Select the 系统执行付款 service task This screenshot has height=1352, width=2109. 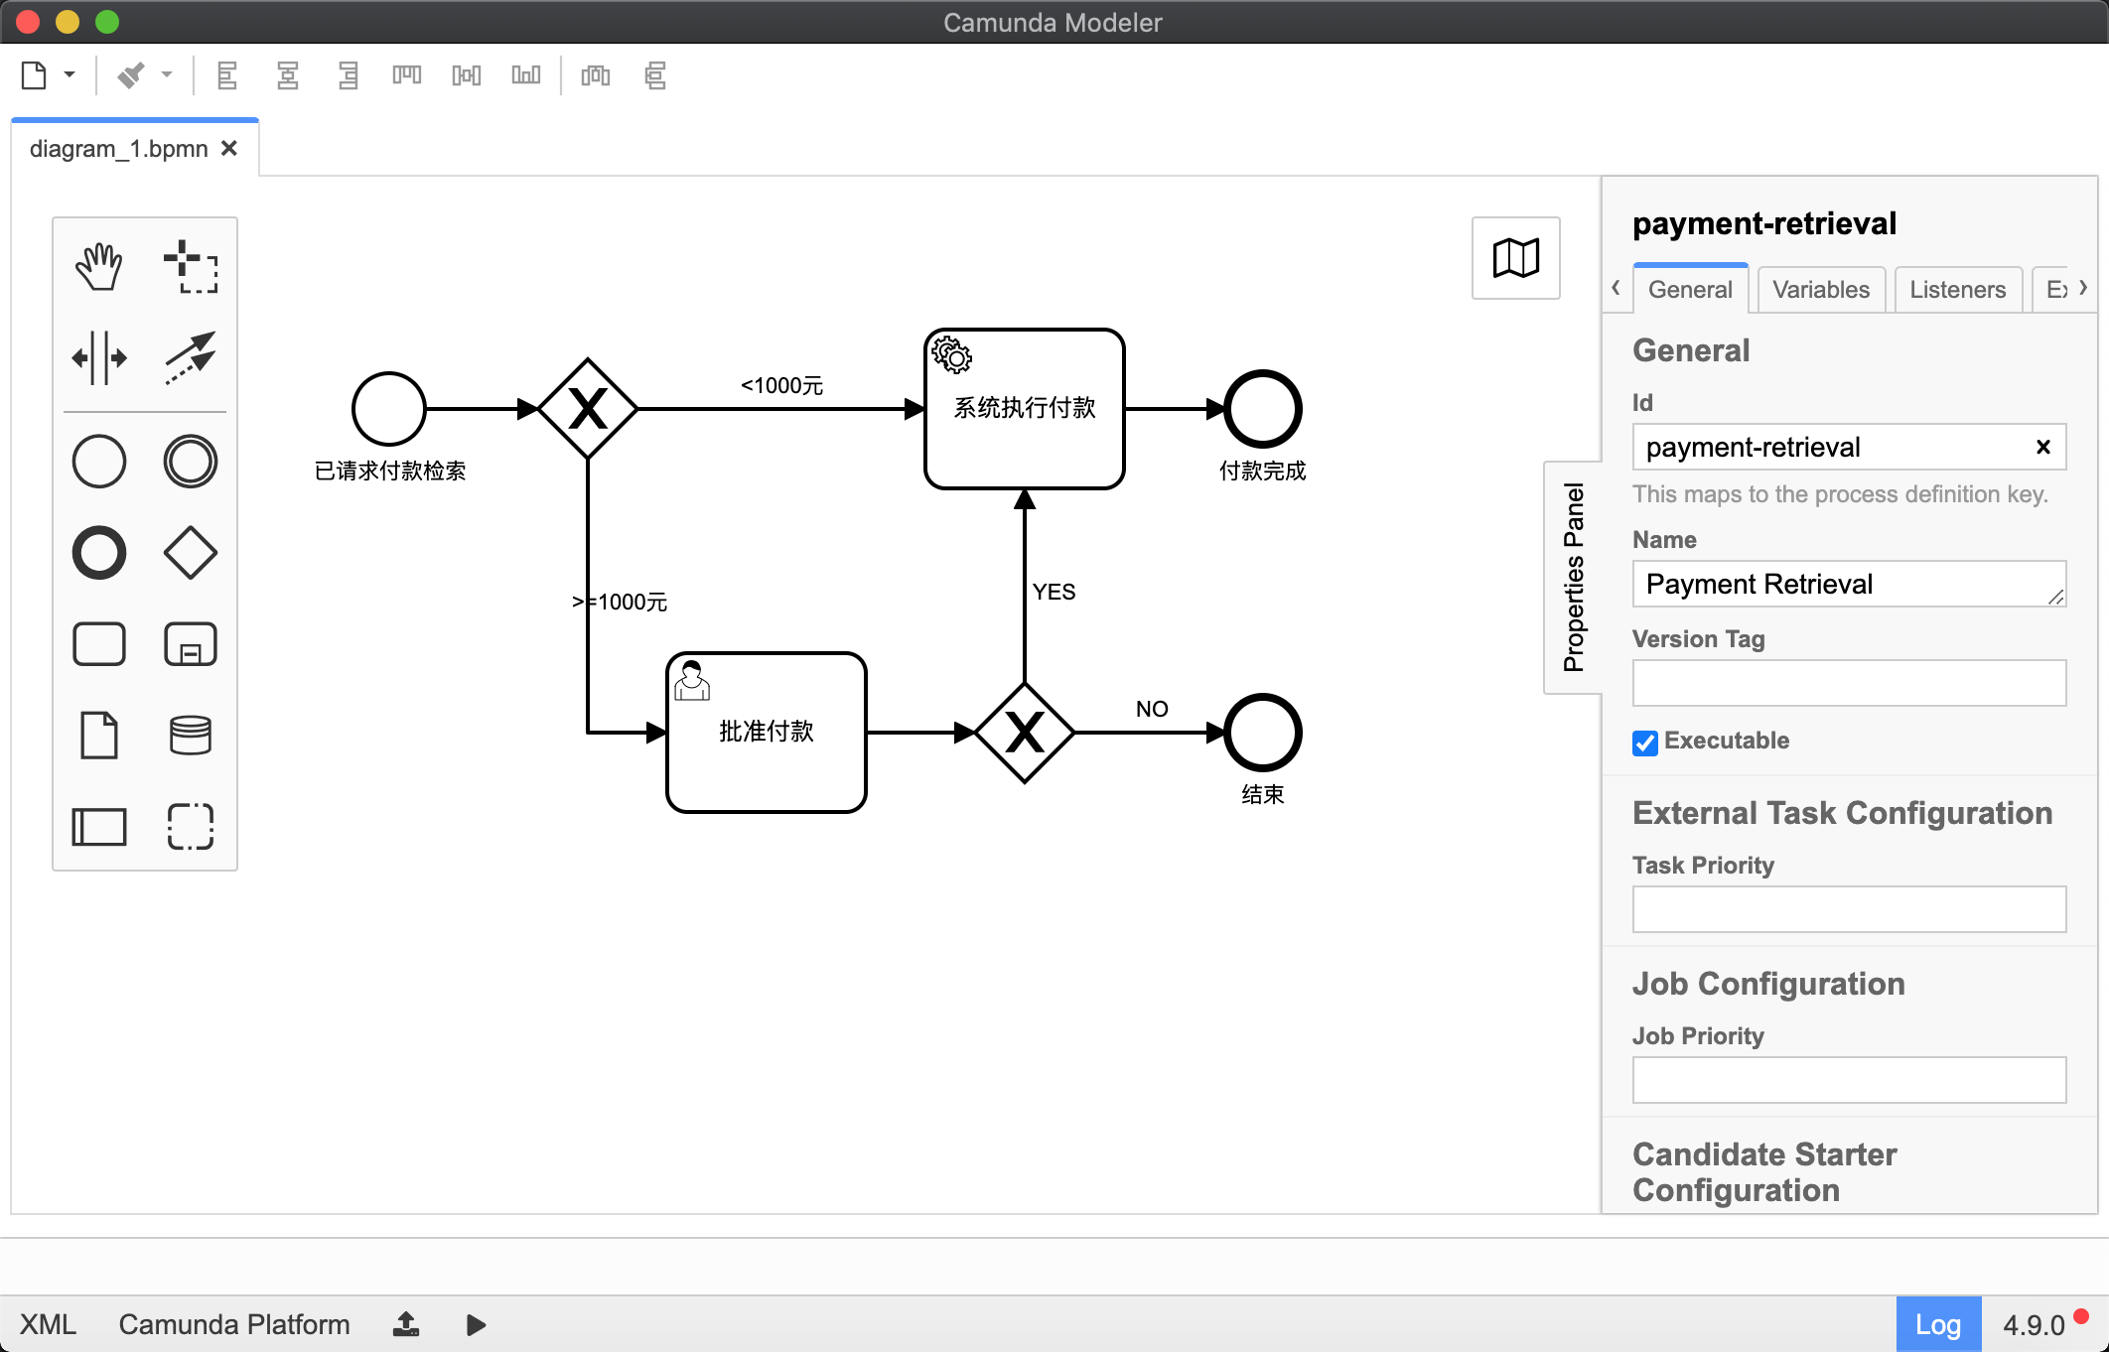click(1025, 409)
